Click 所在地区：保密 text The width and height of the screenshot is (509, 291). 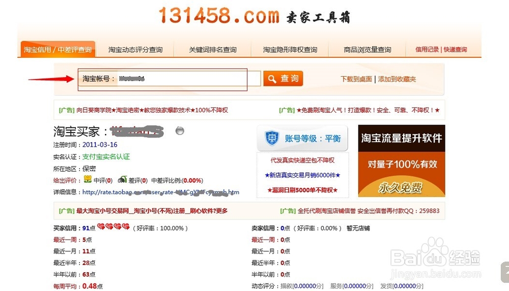pyautogui.click(x=75, y=169)
